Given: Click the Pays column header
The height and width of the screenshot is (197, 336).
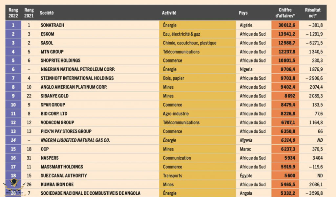Looking at the screenshot, I should [x=243, y=13].
